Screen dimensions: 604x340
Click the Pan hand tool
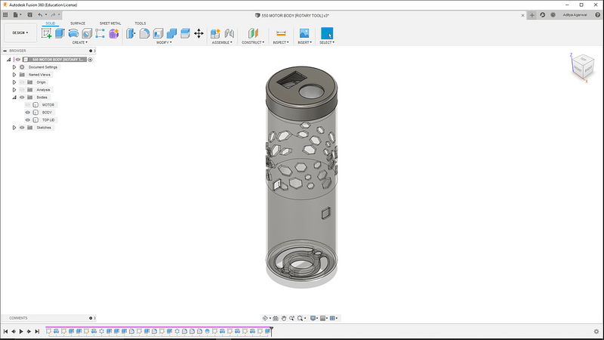point(284,318)
